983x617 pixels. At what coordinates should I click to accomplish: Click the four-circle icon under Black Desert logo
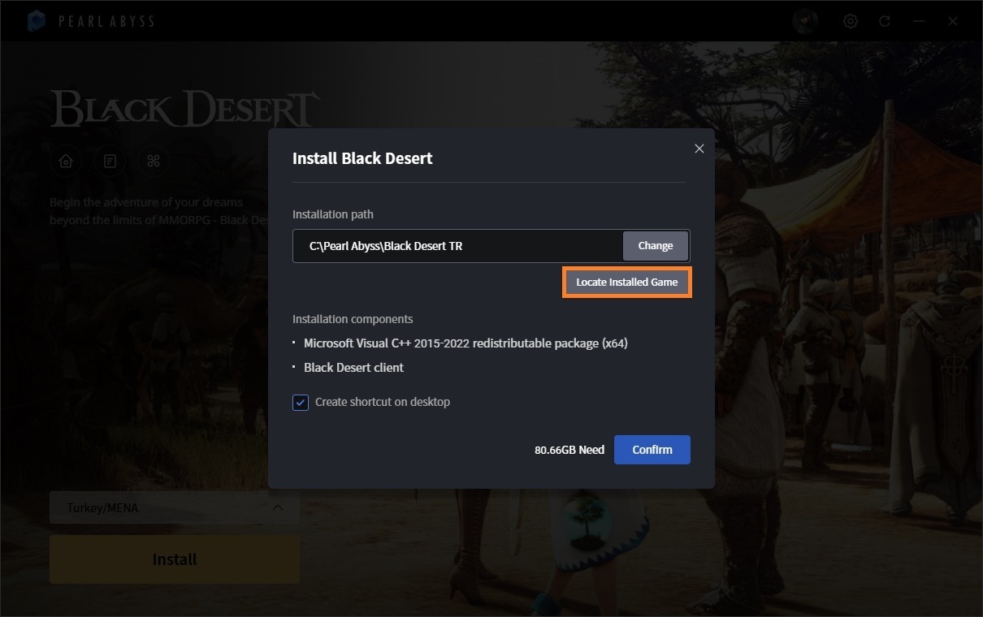point(154,161)
